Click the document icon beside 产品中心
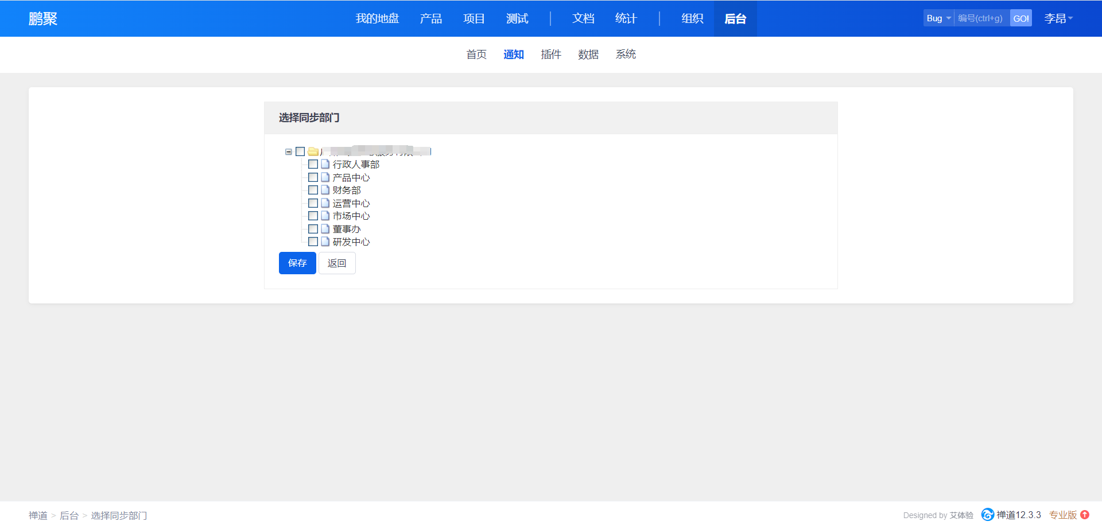Screen dimensions: 1102x529 325,177
